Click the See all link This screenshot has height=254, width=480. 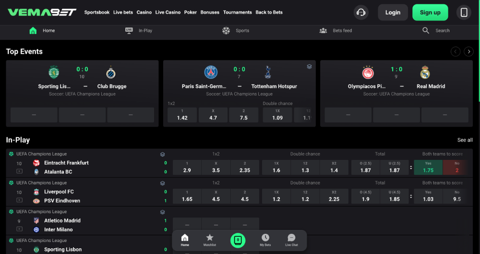465,140
